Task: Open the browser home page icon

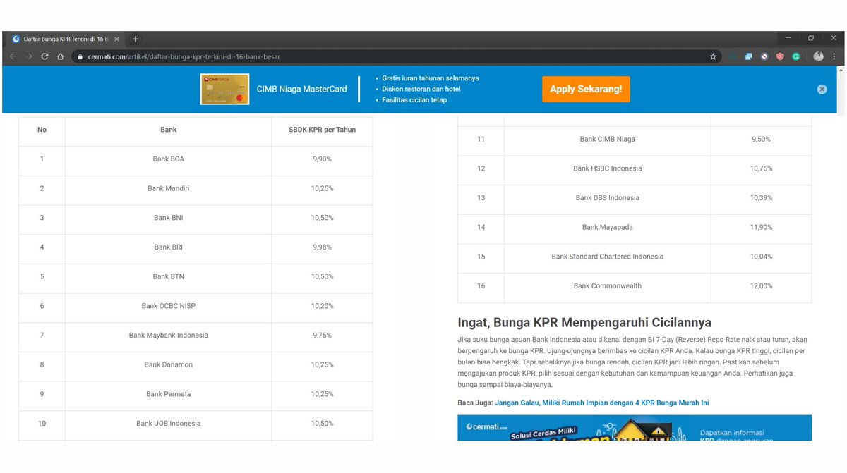Action: 61,56
